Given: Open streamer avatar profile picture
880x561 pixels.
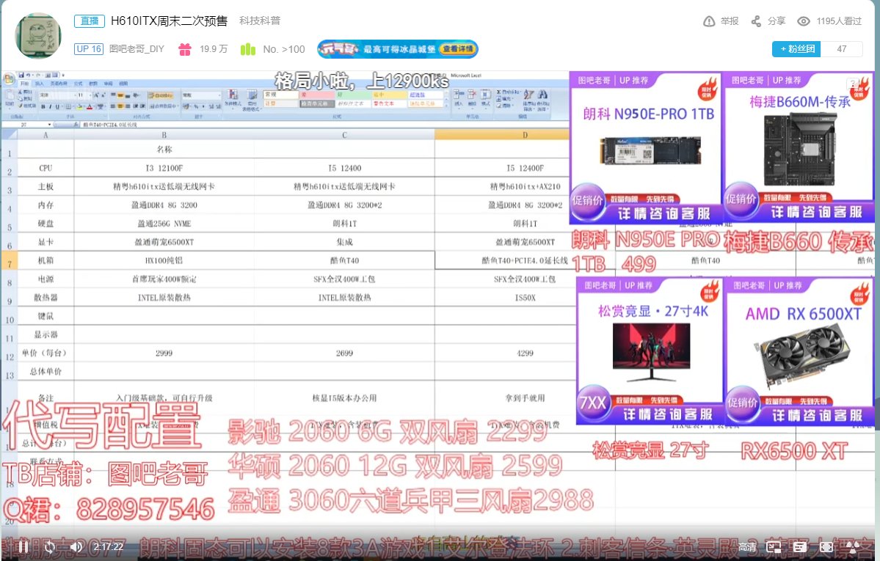Looking at the screenshot, I should click(x=38, y=35).
